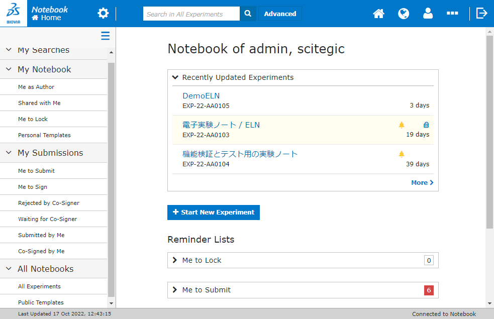494x319 pixels.
Task: Click the BIOVIA logo
Action: [14, 14]
